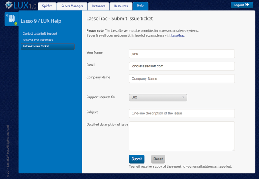Click the Reset button
259x179 pixels.
tap(158, 159)
